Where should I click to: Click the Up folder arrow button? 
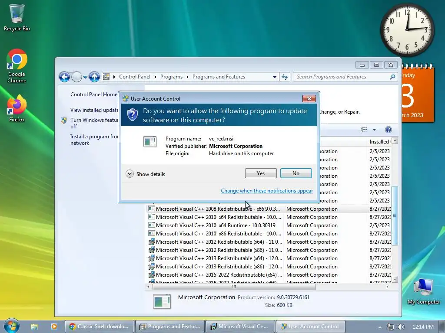click(94, 77)
